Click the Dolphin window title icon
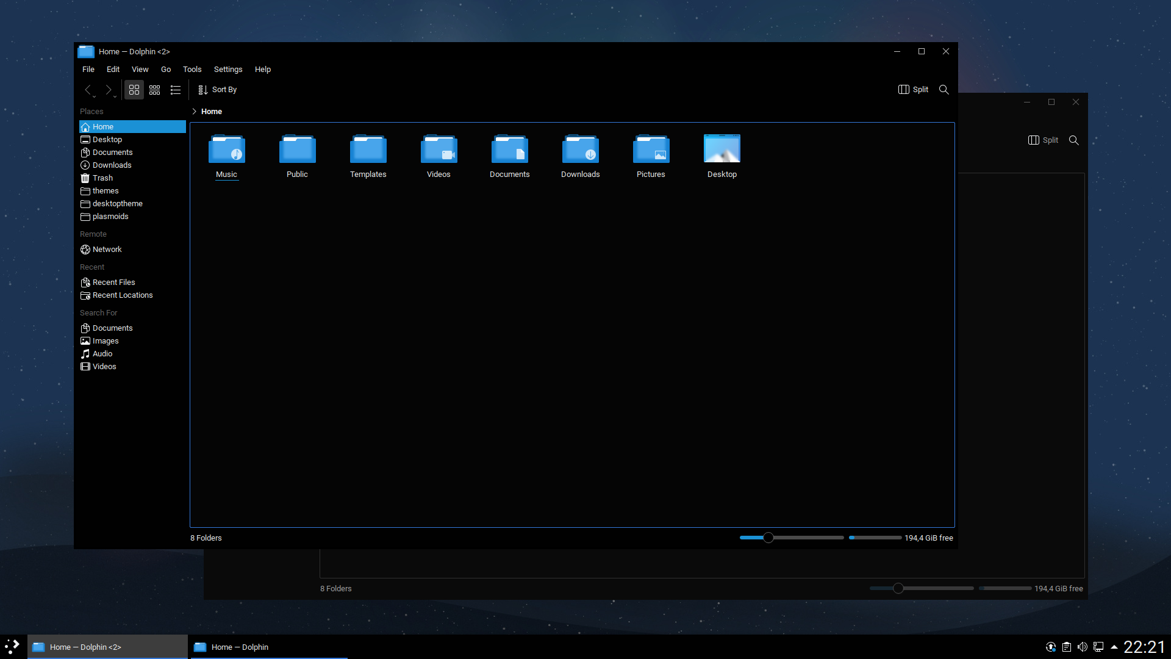The width and height of the screenshot is (1171, 659). click(86, 52)
